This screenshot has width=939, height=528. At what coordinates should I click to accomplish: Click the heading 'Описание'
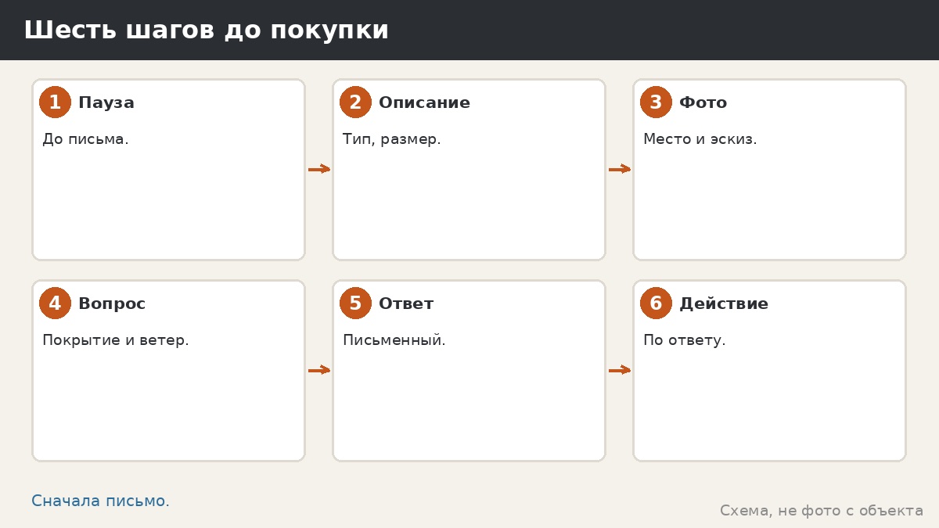click(424, 102)
